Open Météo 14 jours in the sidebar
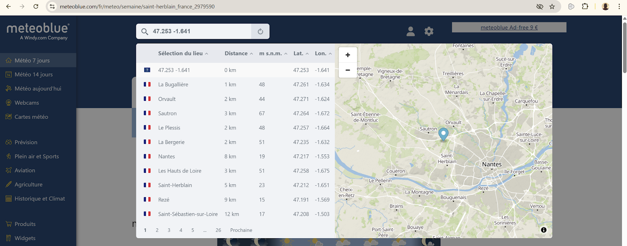 click(x=38, y=74)
